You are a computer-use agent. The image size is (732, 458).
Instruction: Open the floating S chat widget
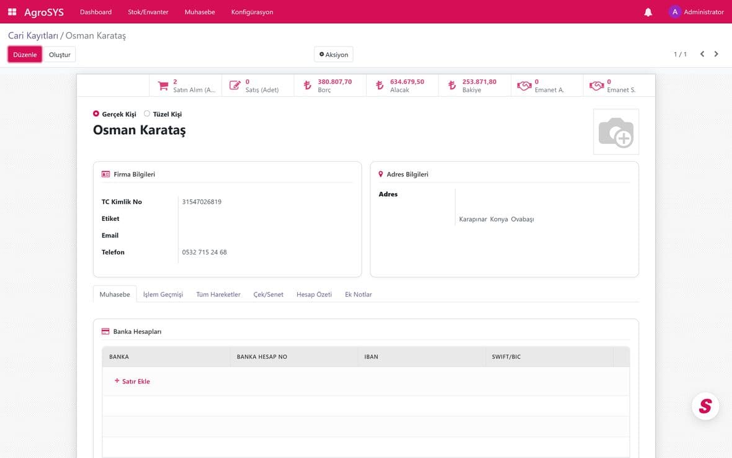[705, 406]
